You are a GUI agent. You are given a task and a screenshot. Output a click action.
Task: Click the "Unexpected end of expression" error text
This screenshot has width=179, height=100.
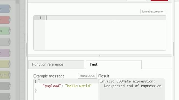(133, 86)
